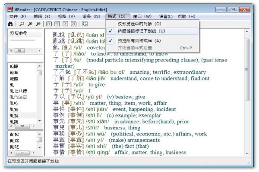Click the Ctrl+P style settings menu entry
The height and width of the screenshot is (172, 259).
pos(152,48)
